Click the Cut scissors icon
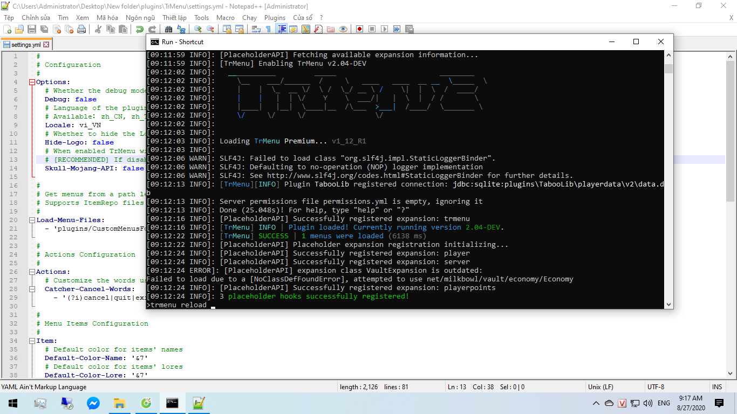Viewport: 737px width, 414px height. click(x=98, y=29)
